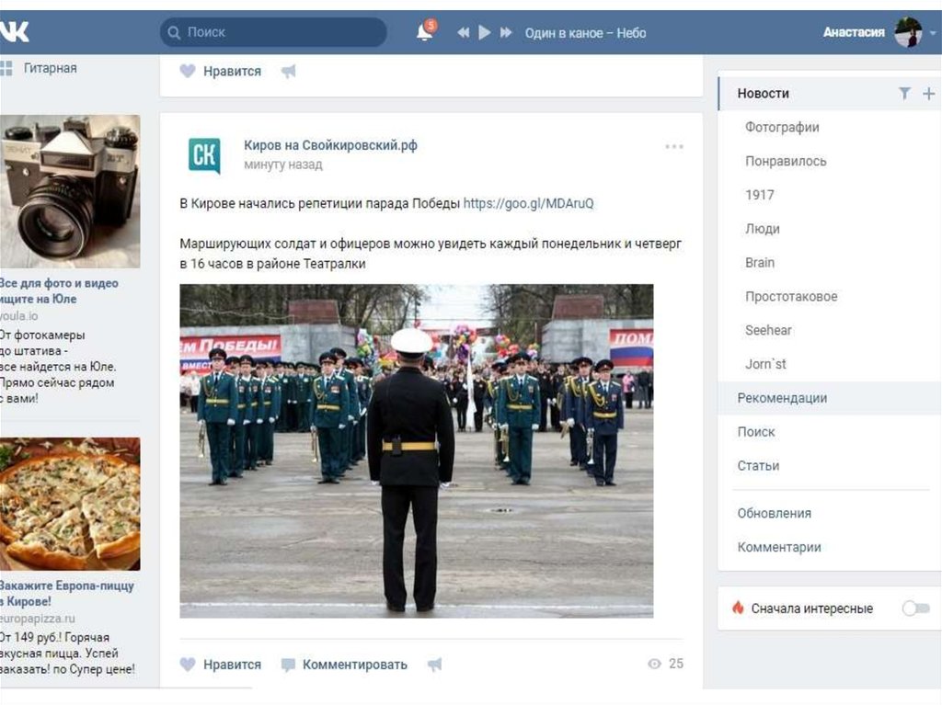Open the Люди news list
Viewport: 942px width, 705px height.
(763, 229)
